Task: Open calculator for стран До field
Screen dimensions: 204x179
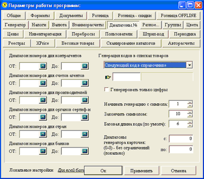Action: [x=85, y=134]
